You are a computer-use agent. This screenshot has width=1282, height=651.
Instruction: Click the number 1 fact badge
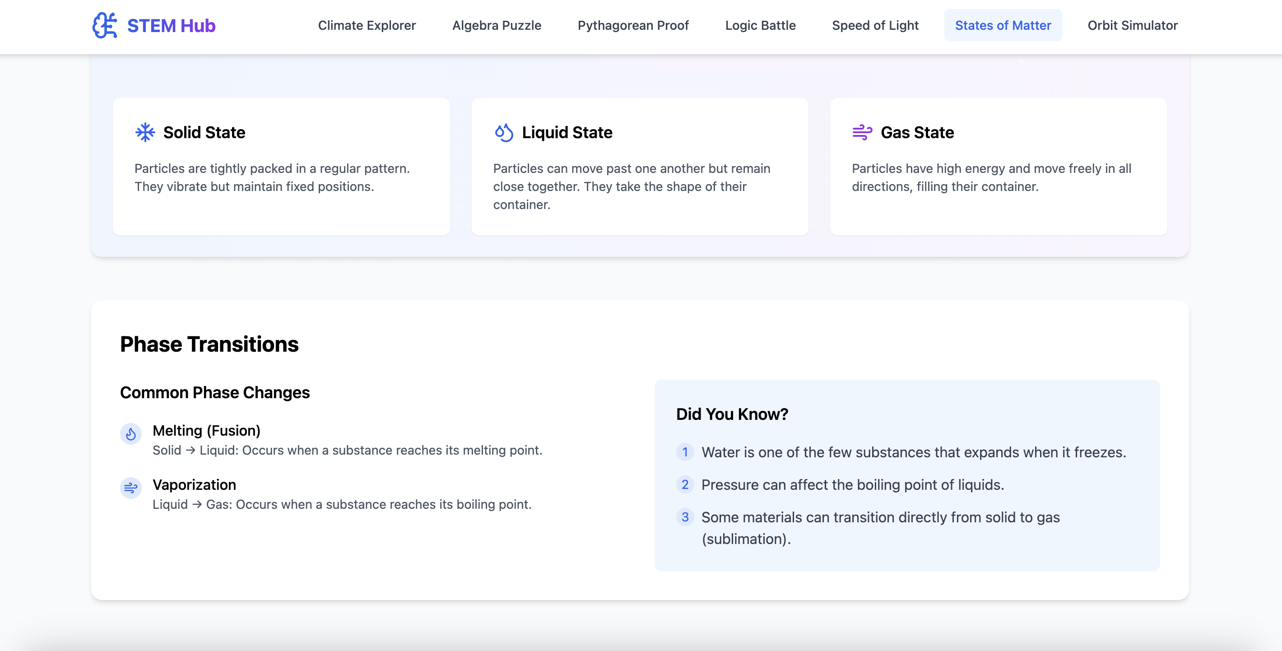coord(685,452)
